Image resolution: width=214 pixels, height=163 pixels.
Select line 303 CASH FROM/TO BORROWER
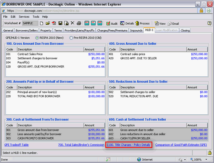pos(55,138)
